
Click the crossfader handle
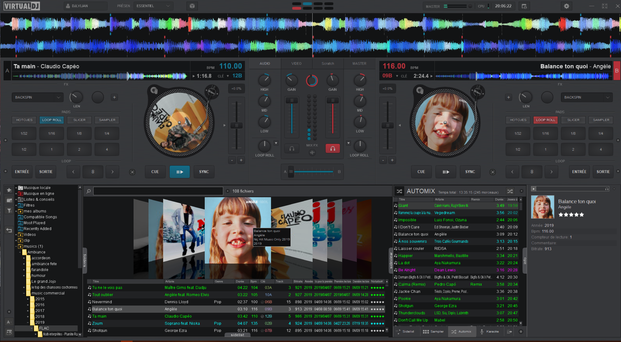tap(291, 171)
